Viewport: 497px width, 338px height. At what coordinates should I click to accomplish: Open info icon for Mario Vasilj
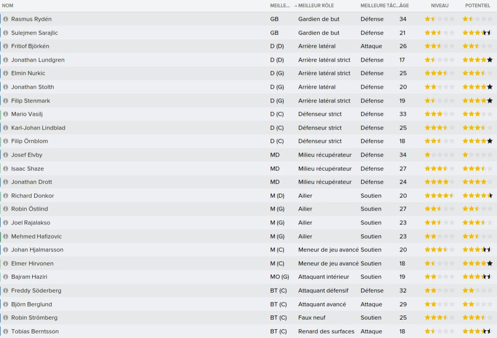pos(6,114)
